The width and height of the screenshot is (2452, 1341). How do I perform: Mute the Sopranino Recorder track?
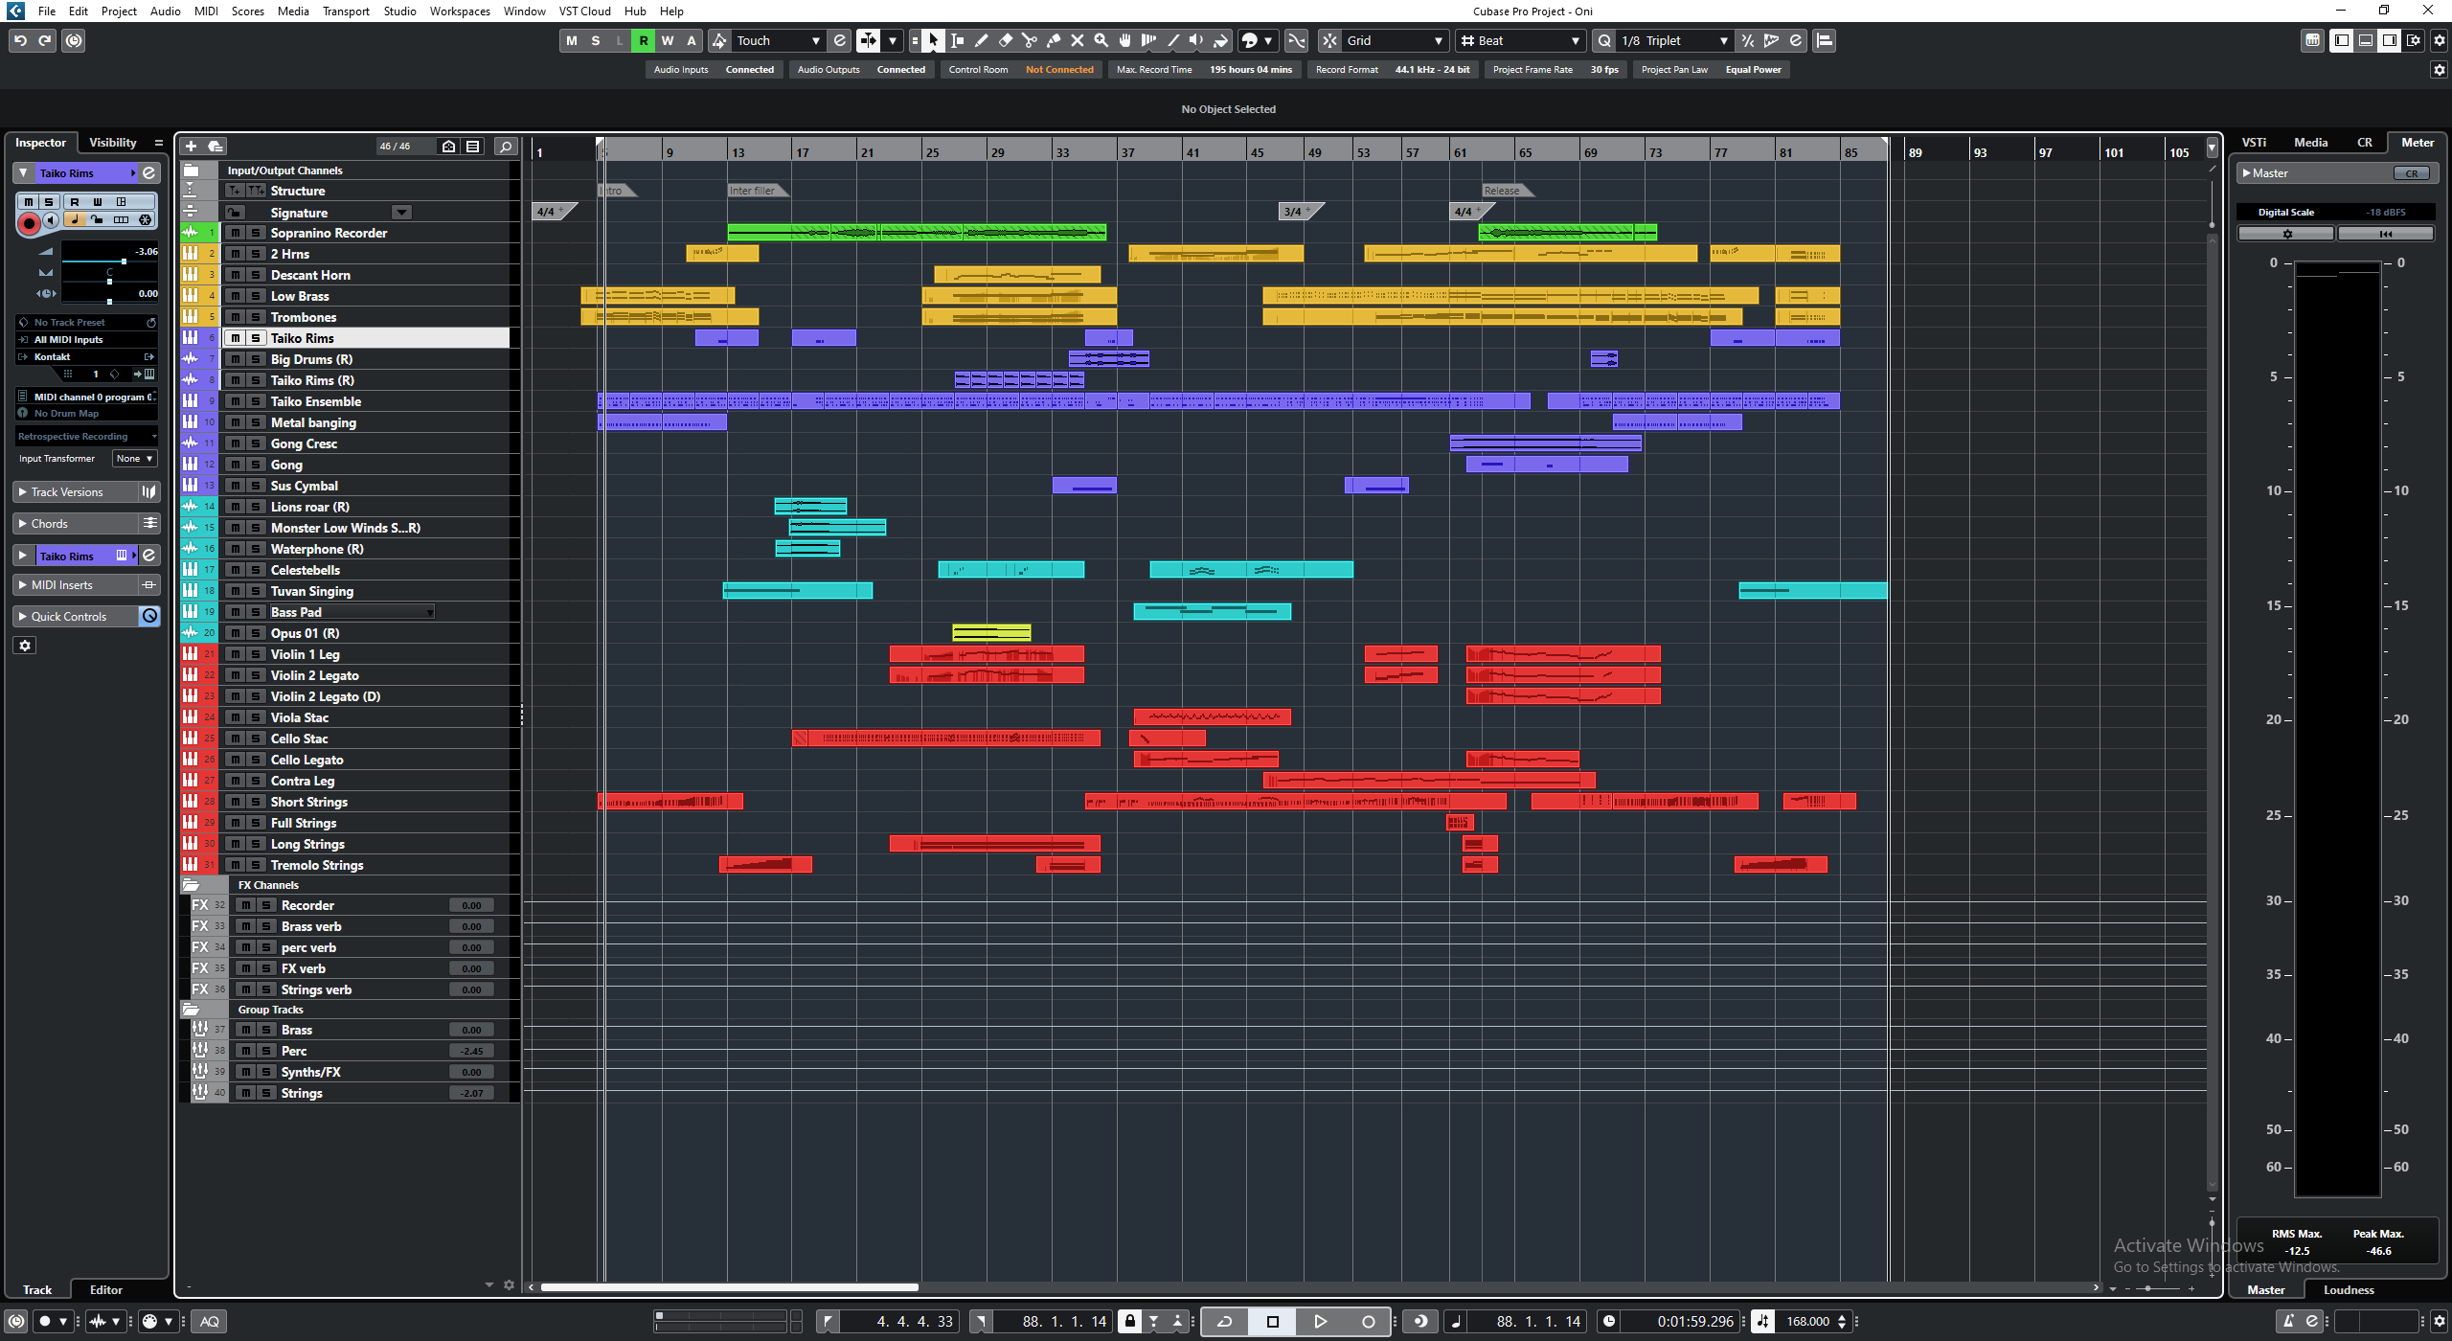(x=236, y=233)
